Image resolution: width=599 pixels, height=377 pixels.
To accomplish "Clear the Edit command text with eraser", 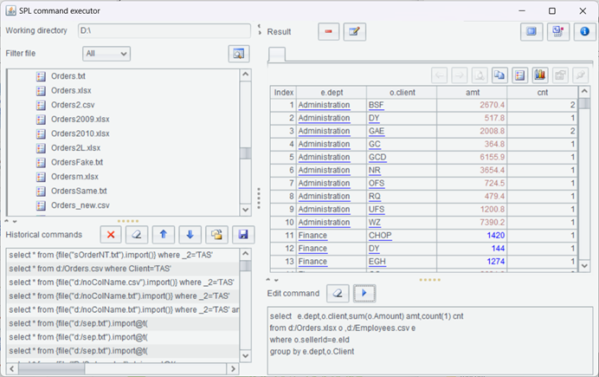I will (339, 294).
